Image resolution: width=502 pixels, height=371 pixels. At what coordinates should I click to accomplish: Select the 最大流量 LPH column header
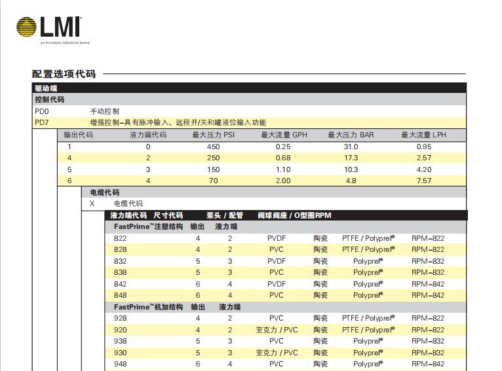coord(423,135)
